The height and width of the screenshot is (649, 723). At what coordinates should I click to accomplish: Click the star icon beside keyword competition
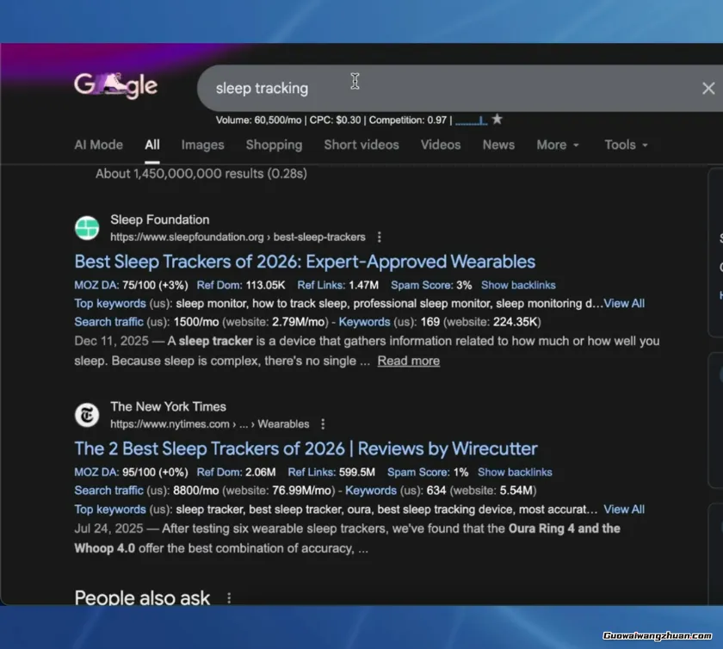(497, 120)
